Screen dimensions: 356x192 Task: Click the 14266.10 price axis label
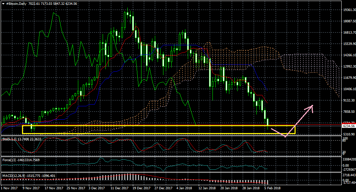[349, 55]
